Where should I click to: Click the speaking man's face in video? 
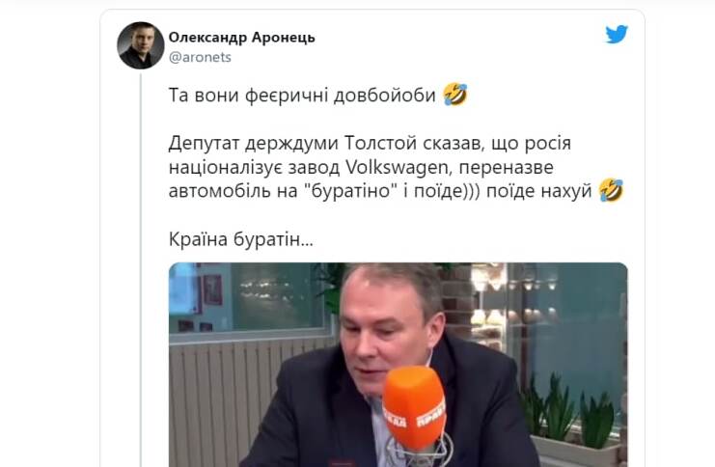(x=389, y=324)
